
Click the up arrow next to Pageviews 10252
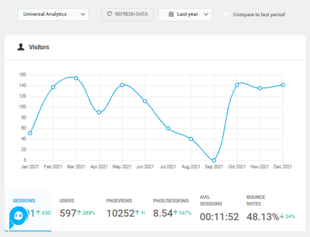pyautogui.click(x=137, y=213)
